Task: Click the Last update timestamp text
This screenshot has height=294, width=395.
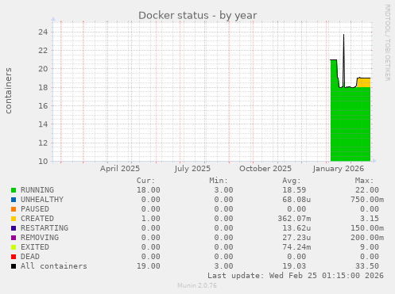Action: 296,276
